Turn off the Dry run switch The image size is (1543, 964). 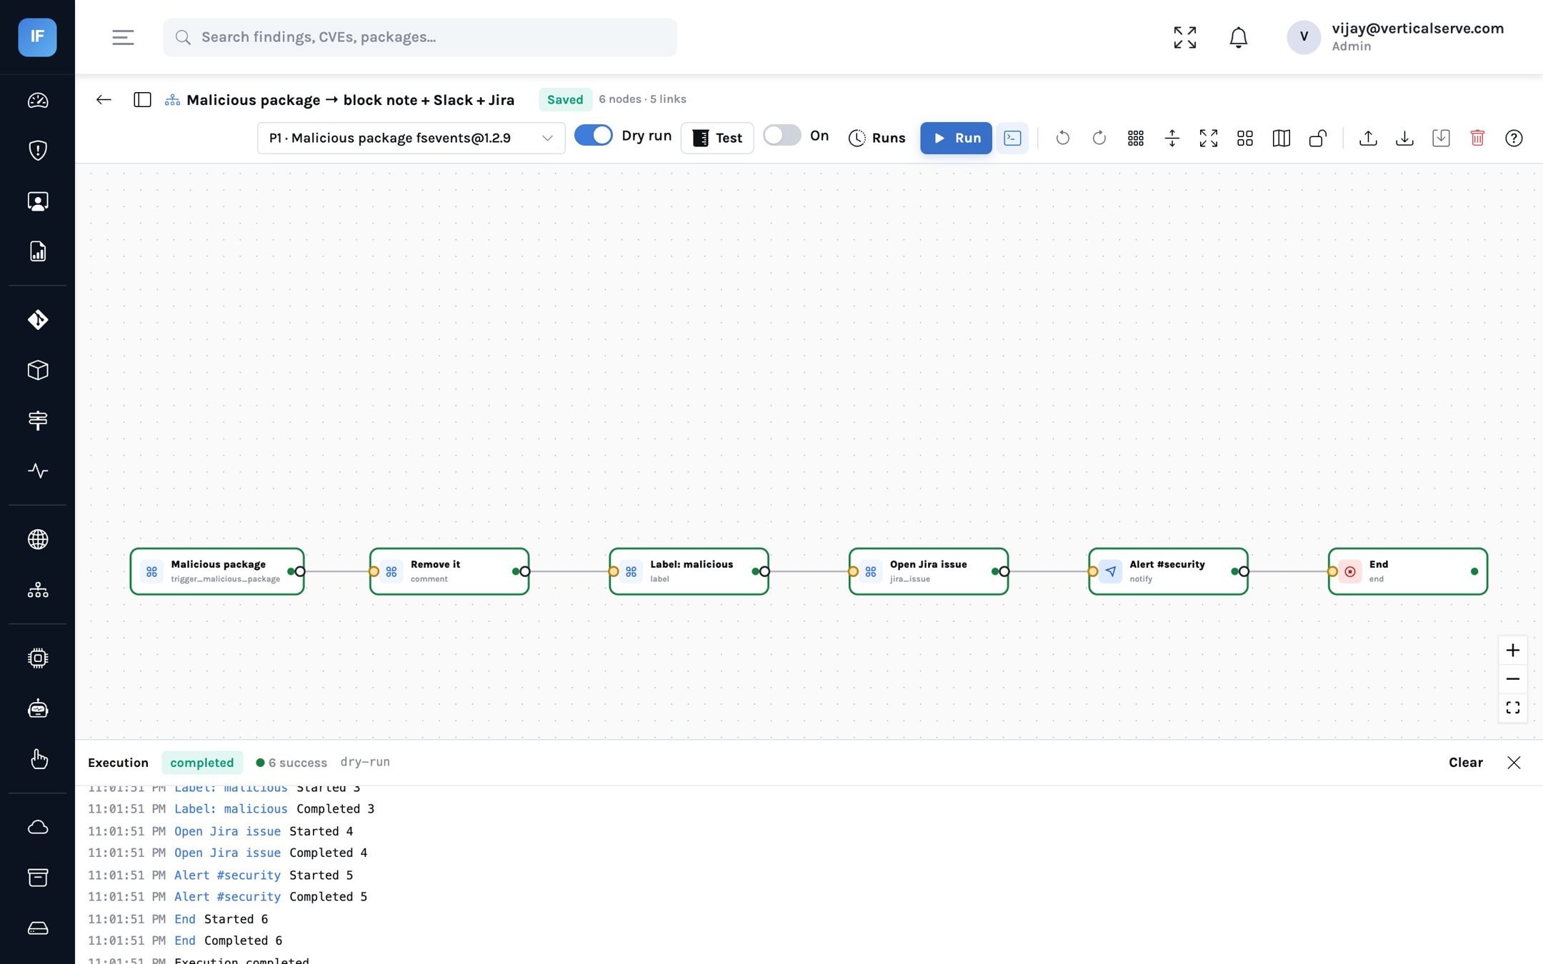click(x=594, y=136)
